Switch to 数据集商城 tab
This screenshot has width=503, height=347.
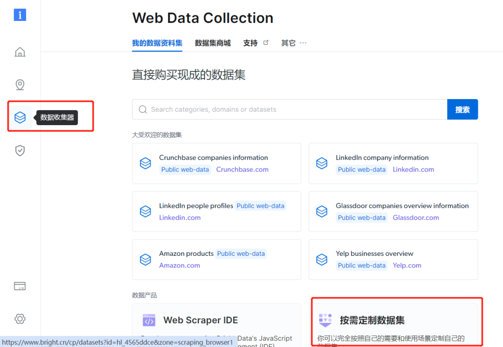(213, 43)
